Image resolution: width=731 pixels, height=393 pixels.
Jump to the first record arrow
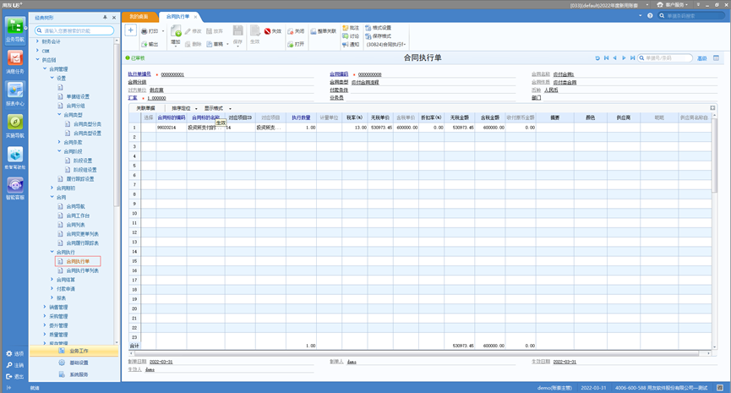606,57
